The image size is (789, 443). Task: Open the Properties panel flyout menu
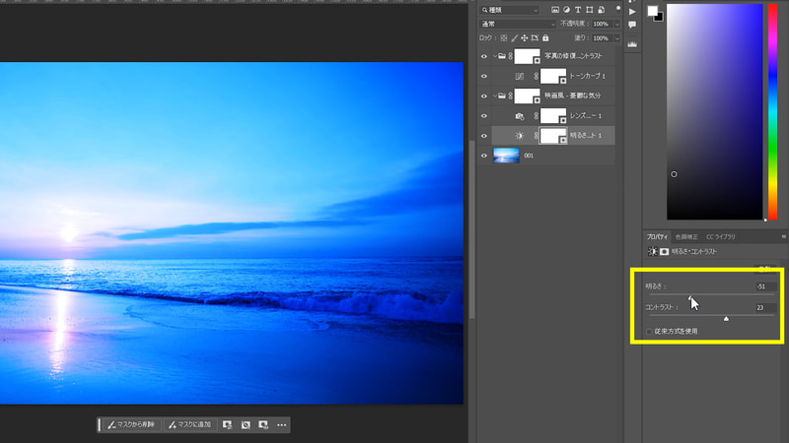pos(783,236)
